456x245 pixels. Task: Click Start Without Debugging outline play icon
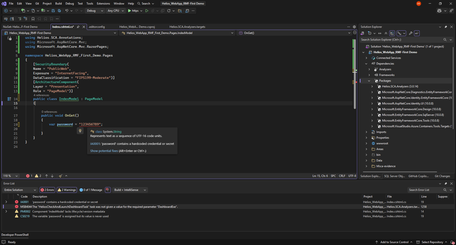[147, 11]
